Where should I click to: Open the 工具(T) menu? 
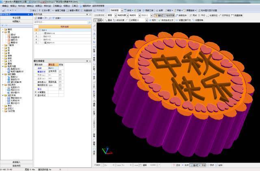pyautogui.click(x=75, y=6)
